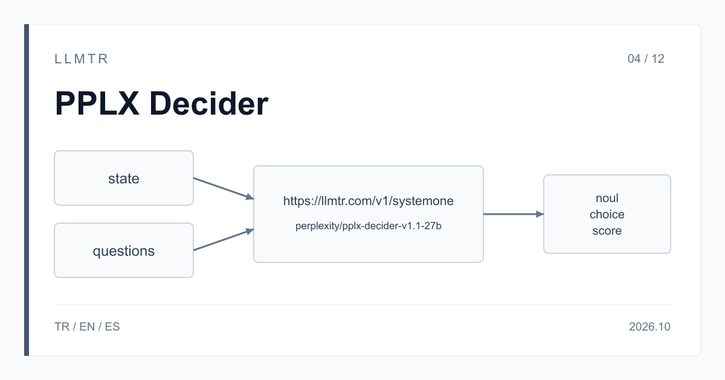Select the current slide number 04
Screen dimensions: 725x380
point(634,59)
